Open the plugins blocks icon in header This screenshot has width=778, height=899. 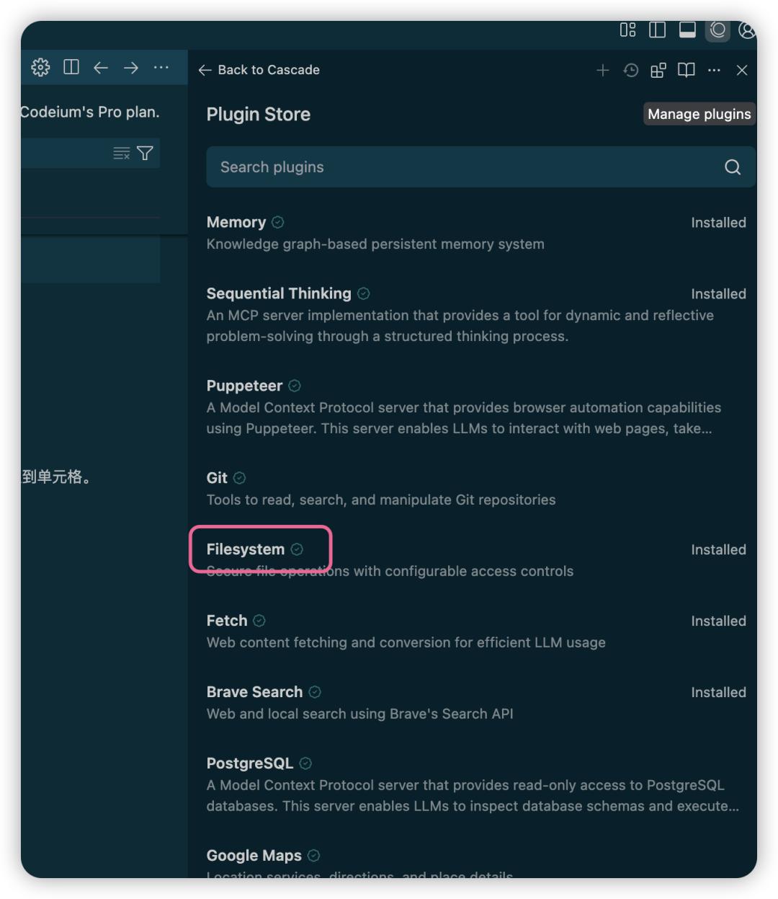click(x=658, y=70)
